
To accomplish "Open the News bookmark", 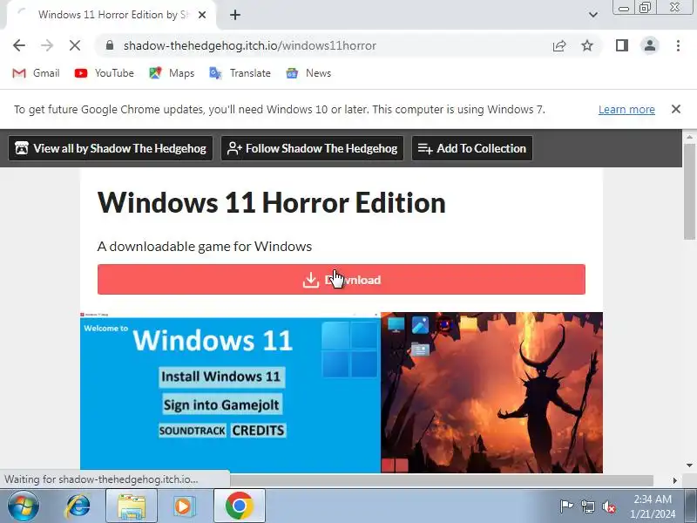I will [308, 73].
